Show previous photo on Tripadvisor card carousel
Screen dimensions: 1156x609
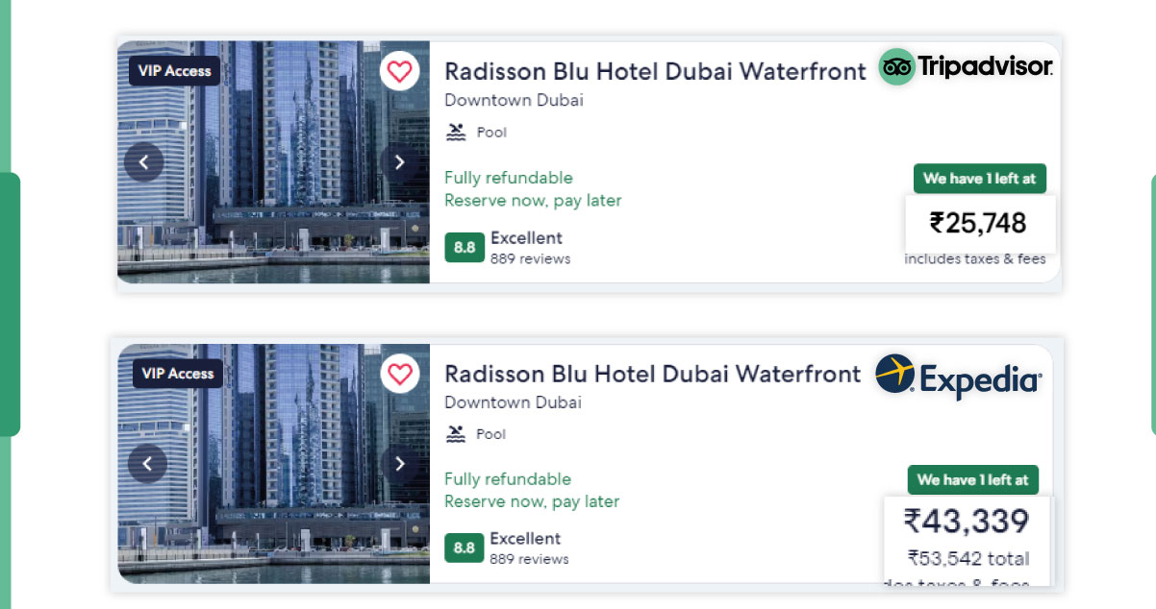pyautogui.click(x=143, y=161)
